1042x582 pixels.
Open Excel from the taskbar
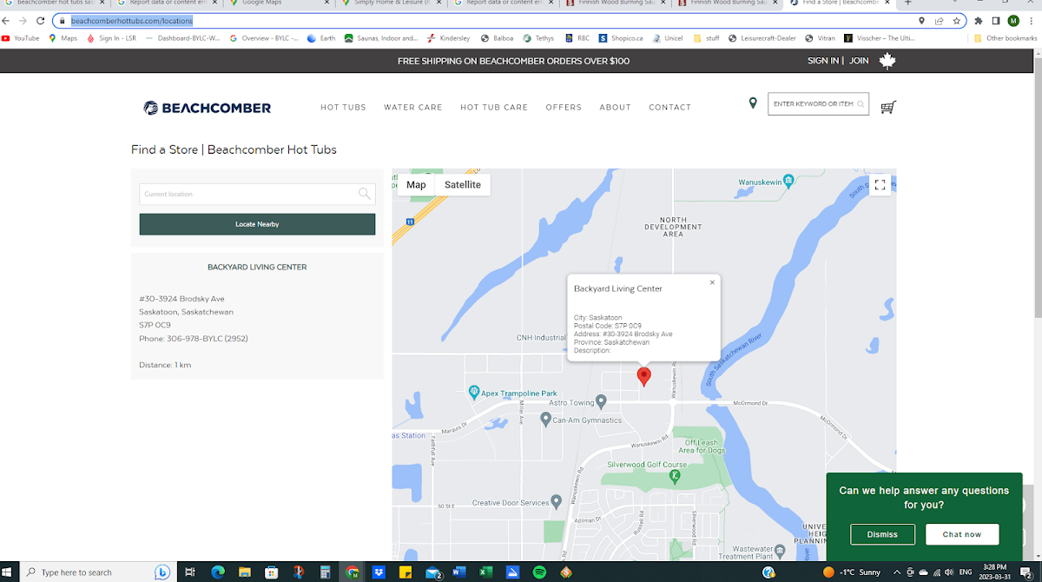[485, 572]
